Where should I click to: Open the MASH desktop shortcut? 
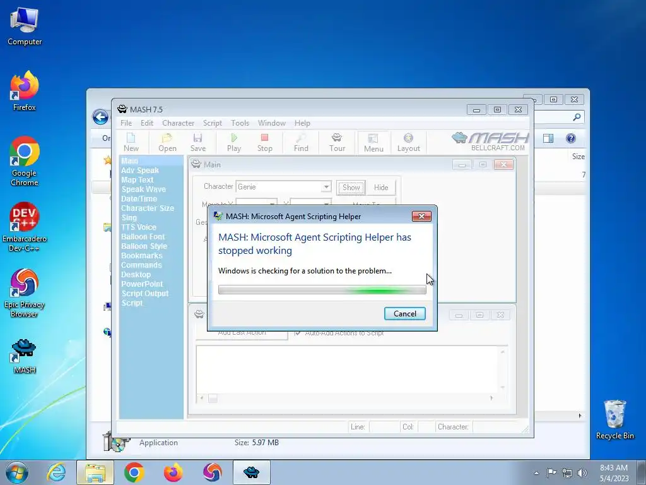[x=25, y=356]
